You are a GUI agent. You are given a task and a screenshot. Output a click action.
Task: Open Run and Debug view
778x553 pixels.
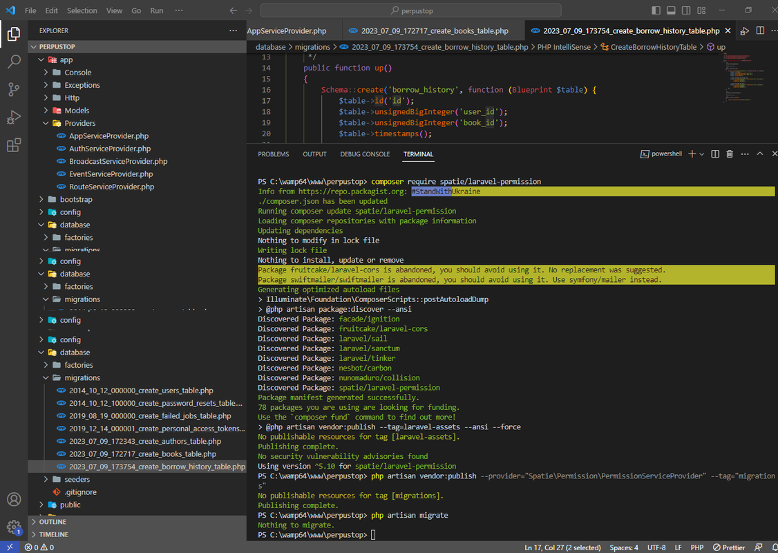coord(14,117)
